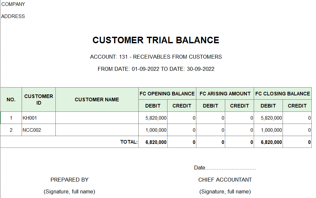The image size is (316, 198).
Task: Click the NO. column header
Action: pos(11,100)
